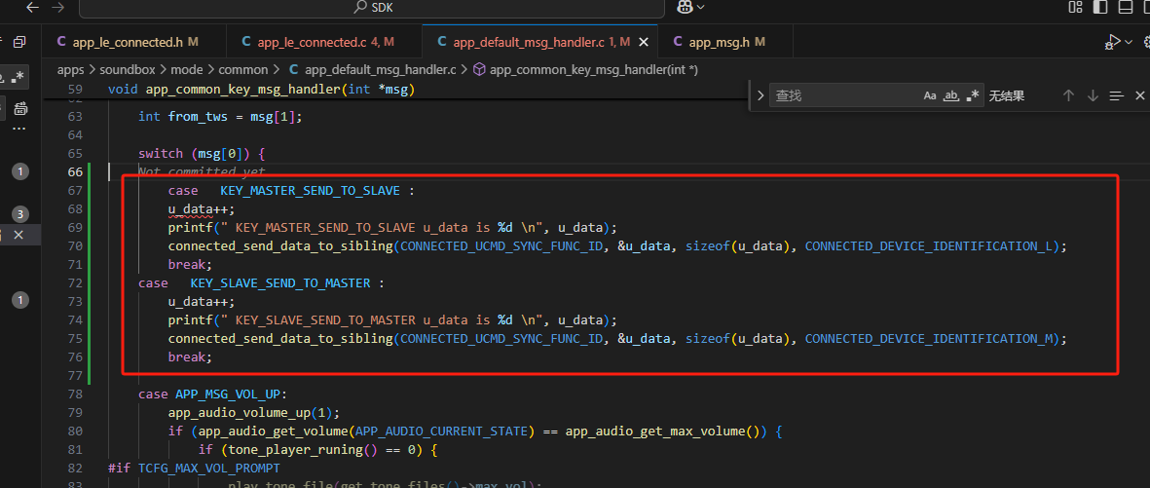Image resolution: width=1150 pixels, height=488 pixels.
Task: Toggle Match Case (Aa) in find
Action: [930, 95]
